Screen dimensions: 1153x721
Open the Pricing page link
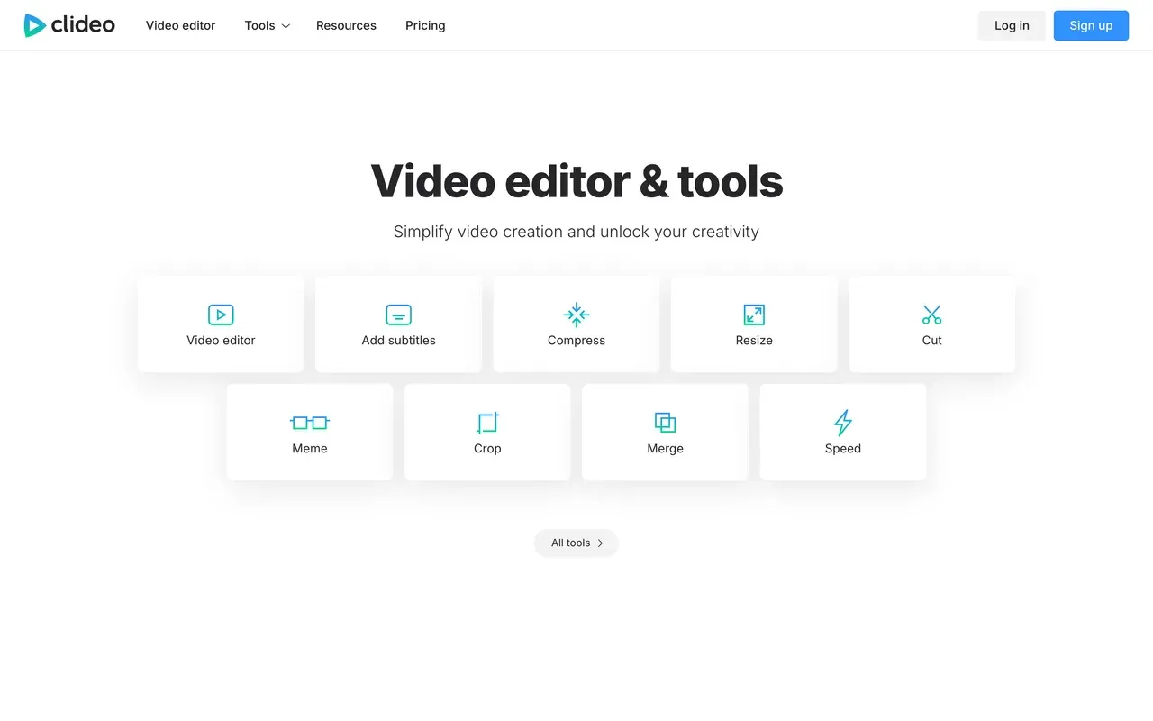(425, 25)
